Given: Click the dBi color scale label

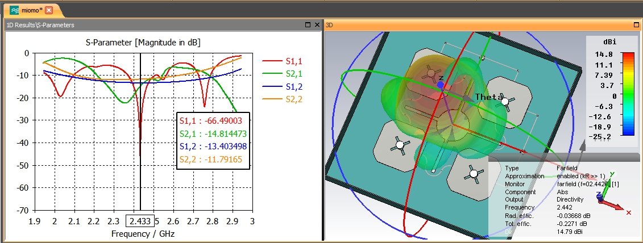Looking at the screenshot, I should [x=610, y=42].
